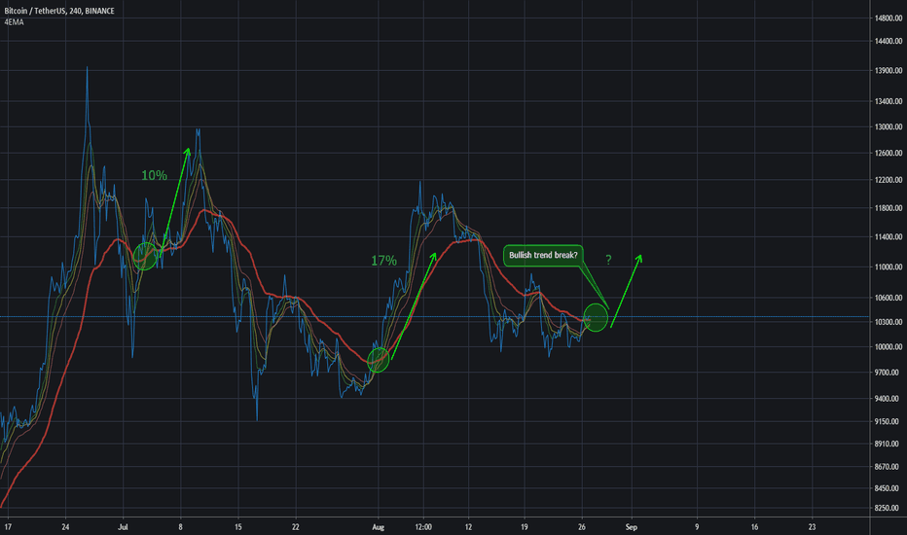The width and height of the screenshot is (907, 535).
Task: Click the 13900.00 price axis label
Action: (x=889, y=71)
